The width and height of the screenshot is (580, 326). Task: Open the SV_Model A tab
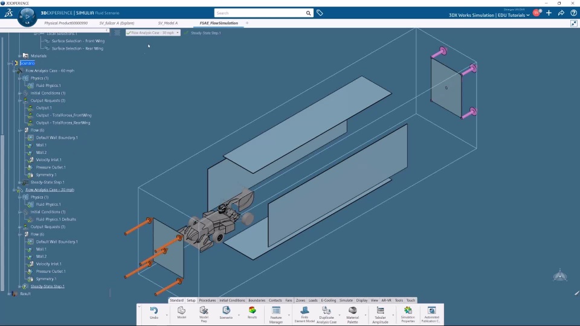[x=167, y=23]
